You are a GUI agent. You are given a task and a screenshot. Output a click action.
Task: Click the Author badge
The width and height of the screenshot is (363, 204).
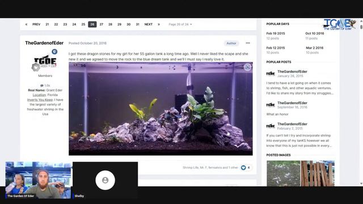pos(231,43)
